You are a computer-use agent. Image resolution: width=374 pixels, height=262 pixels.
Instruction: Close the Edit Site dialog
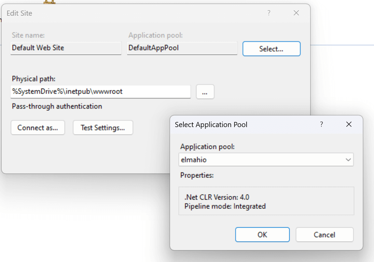coord(296,13)
